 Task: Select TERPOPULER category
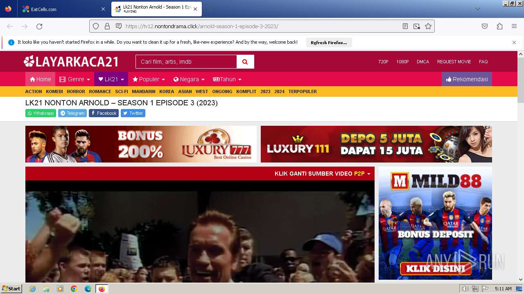tap(303, 91)
